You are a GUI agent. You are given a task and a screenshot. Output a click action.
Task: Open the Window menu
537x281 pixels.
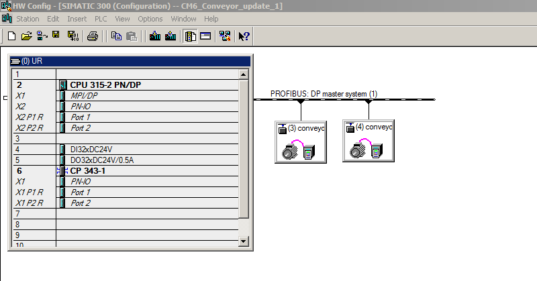(183, 19)
